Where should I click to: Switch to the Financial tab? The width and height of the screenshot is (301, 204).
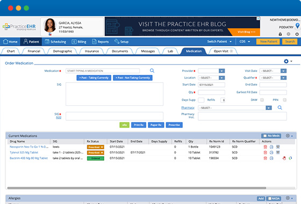[34, 51]
